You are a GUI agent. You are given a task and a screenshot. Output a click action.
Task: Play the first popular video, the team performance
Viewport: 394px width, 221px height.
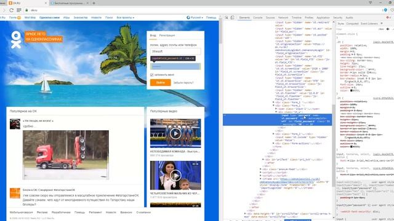tap(175, 133)
